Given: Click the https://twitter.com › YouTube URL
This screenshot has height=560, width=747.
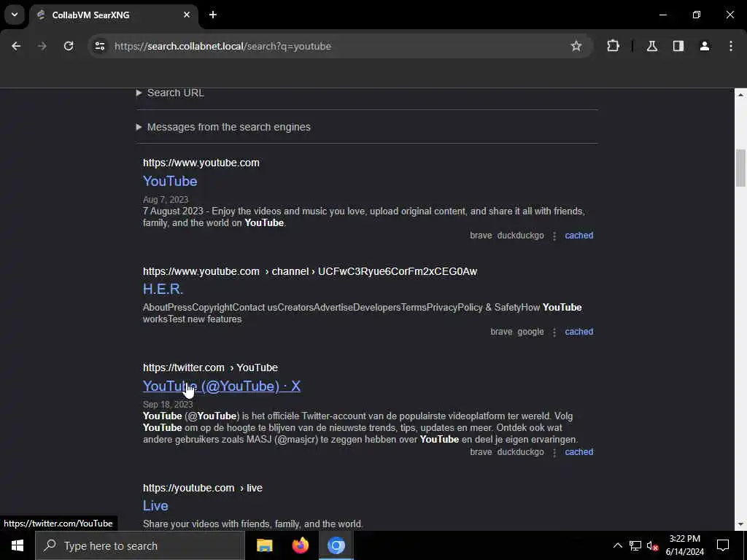Looking at the screenshot, I should tap(210, 367).
